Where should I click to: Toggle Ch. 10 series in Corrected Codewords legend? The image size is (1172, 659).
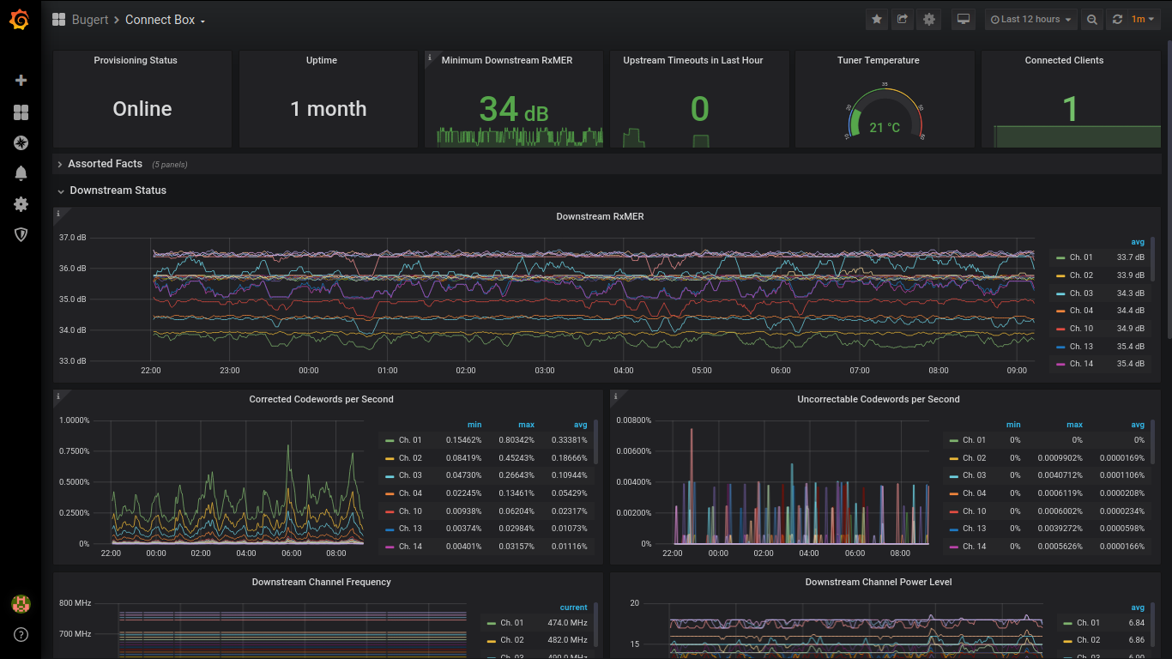pyautogui.click(x=410, y=511)
